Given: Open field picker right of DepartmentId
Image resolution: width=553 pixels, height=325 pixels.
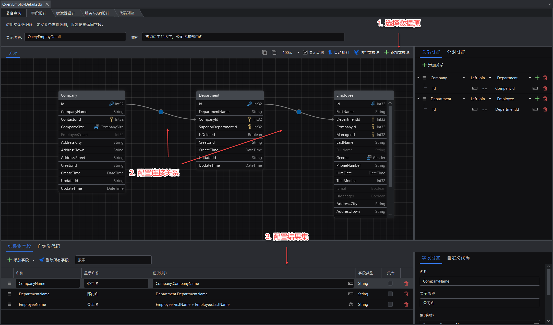Looking at the screenshot, I should pos(535,109).
